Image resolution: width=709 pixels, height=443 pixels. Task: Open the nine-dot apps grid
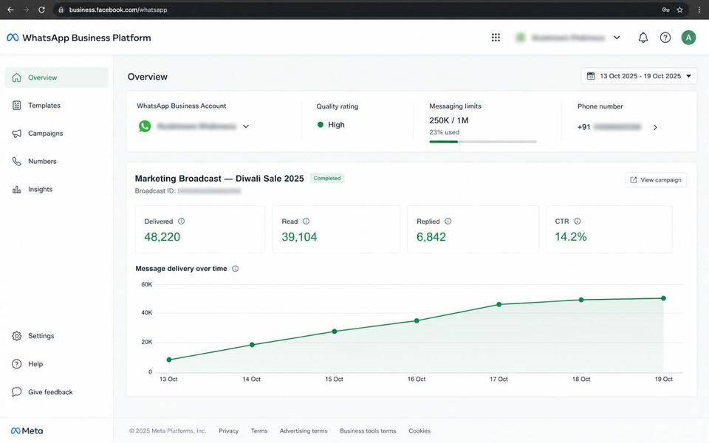[x=496, y=38]
